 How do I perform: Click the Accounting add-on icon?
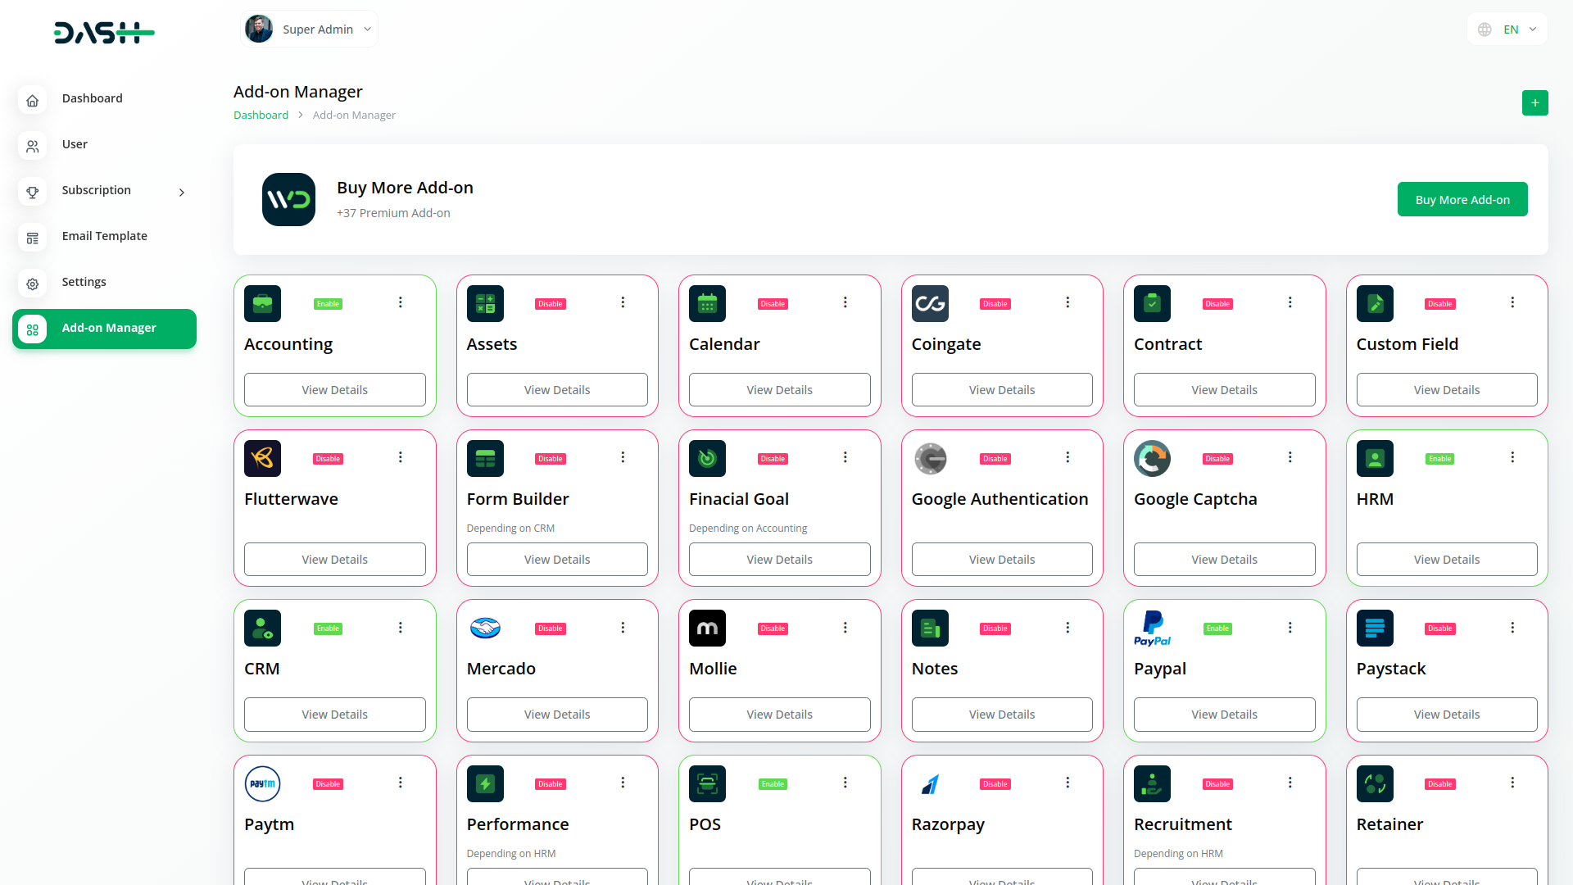pos(262,303)
